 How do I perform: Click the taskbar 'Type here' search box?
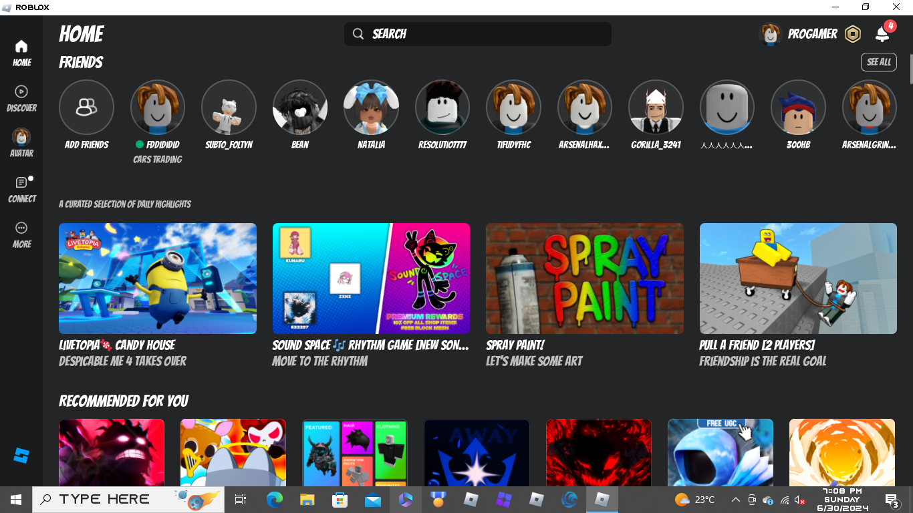(129, 499)
